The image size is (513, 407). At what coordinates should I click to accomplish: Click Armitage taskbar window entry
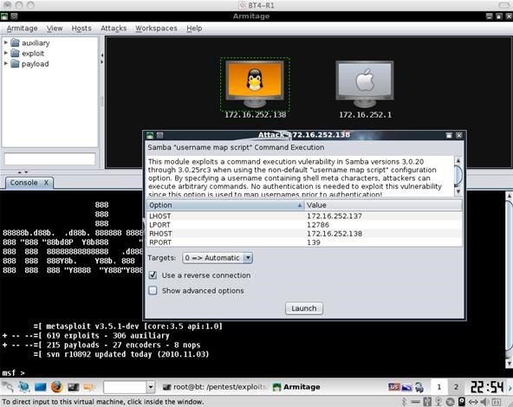click(296, 387)
